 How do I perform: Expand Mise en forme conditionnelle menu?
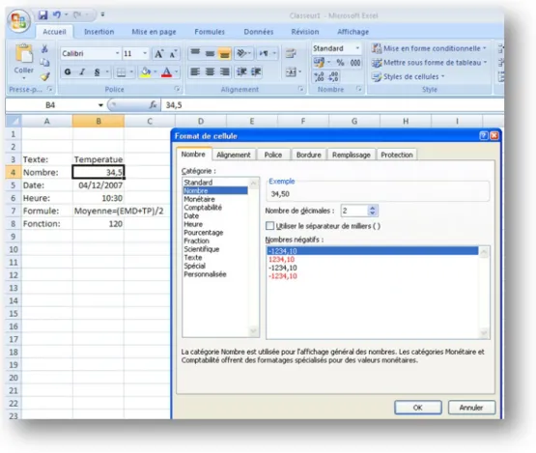point(429,48)
